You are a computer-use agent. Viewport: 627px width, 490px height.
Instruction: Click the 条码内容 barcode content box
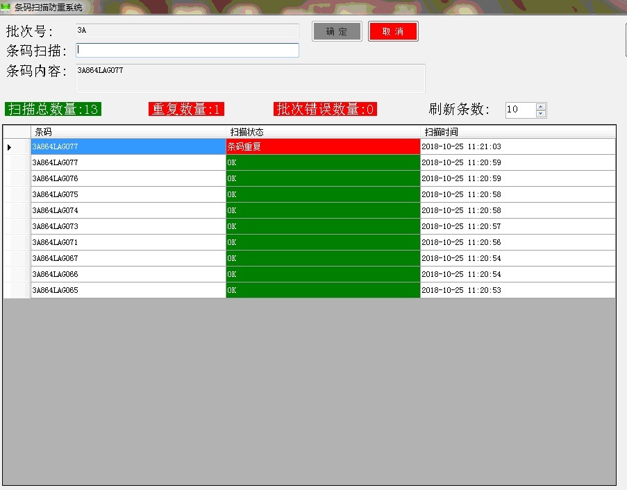(x=250, y=78)
